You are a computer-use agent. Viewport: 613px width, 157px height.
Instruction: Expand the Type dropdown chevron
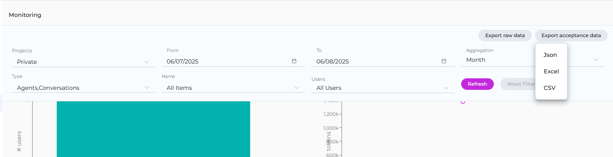coord(147,88)
